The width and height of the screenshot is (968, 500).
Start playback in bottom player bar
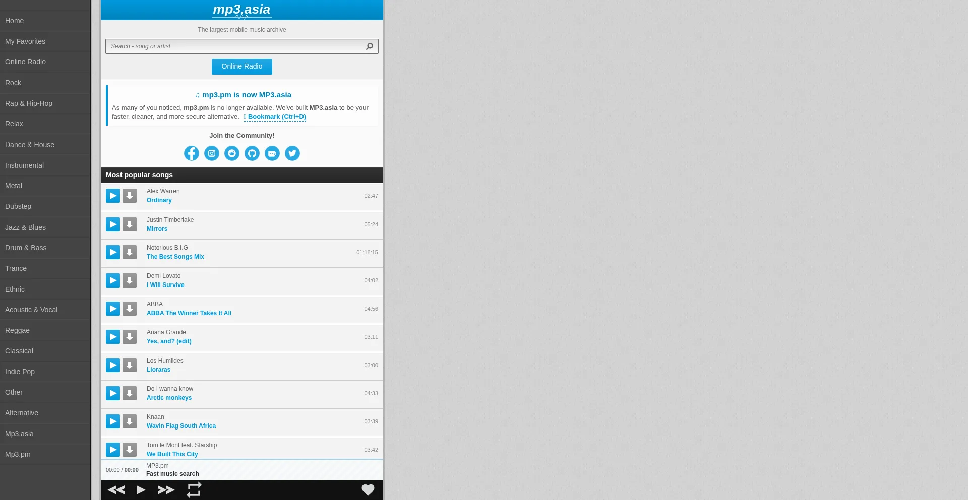(141, 490)
